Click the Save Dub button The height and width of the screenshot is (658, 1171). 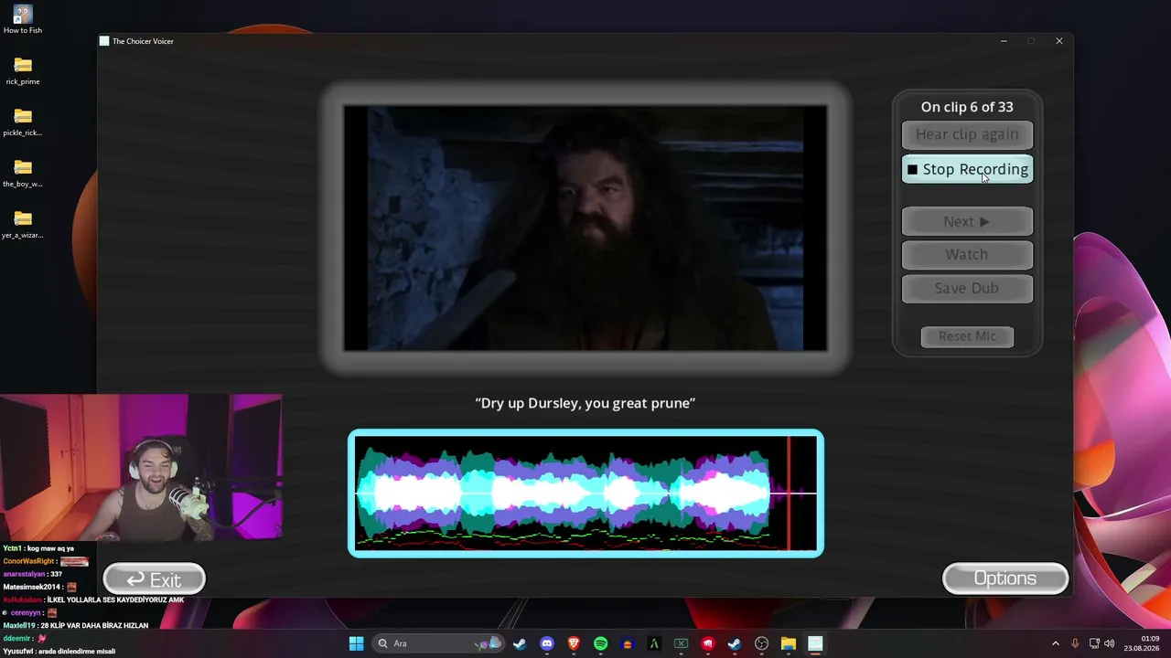click(967, 288)
